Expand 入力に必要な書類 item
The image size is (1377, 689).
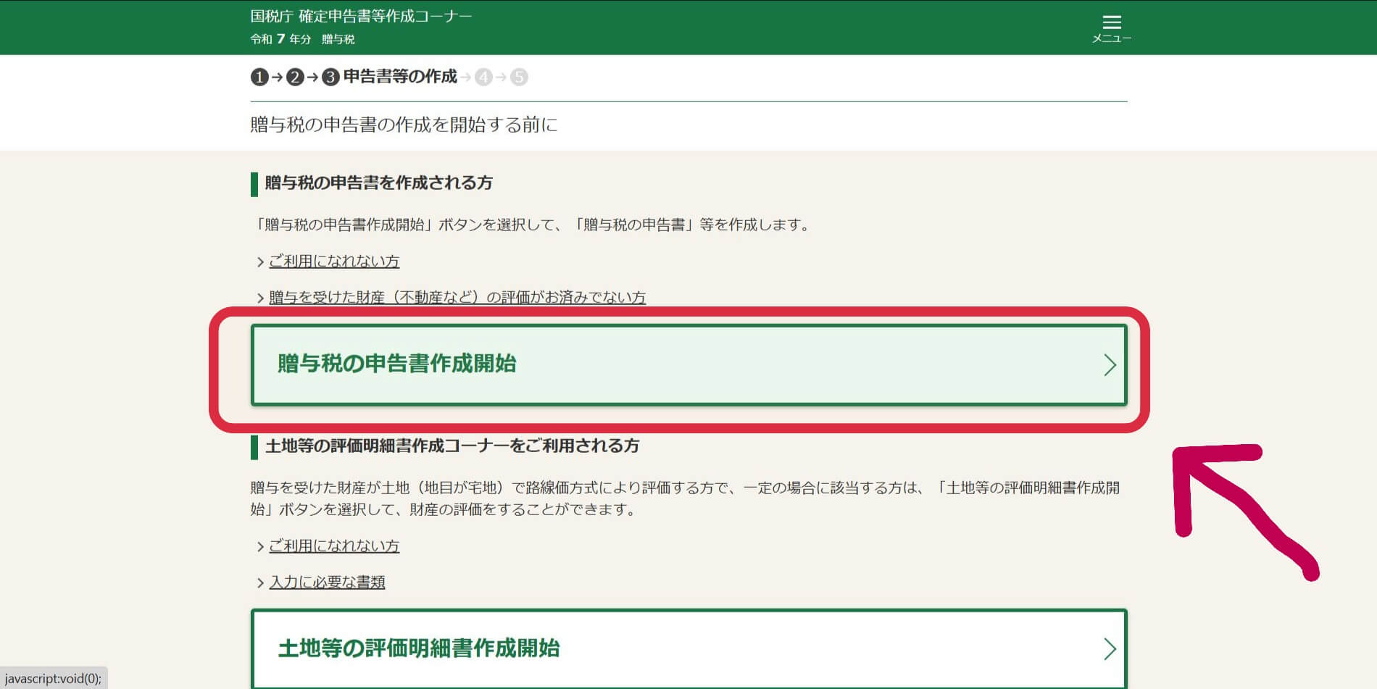(x=328, y=581)
